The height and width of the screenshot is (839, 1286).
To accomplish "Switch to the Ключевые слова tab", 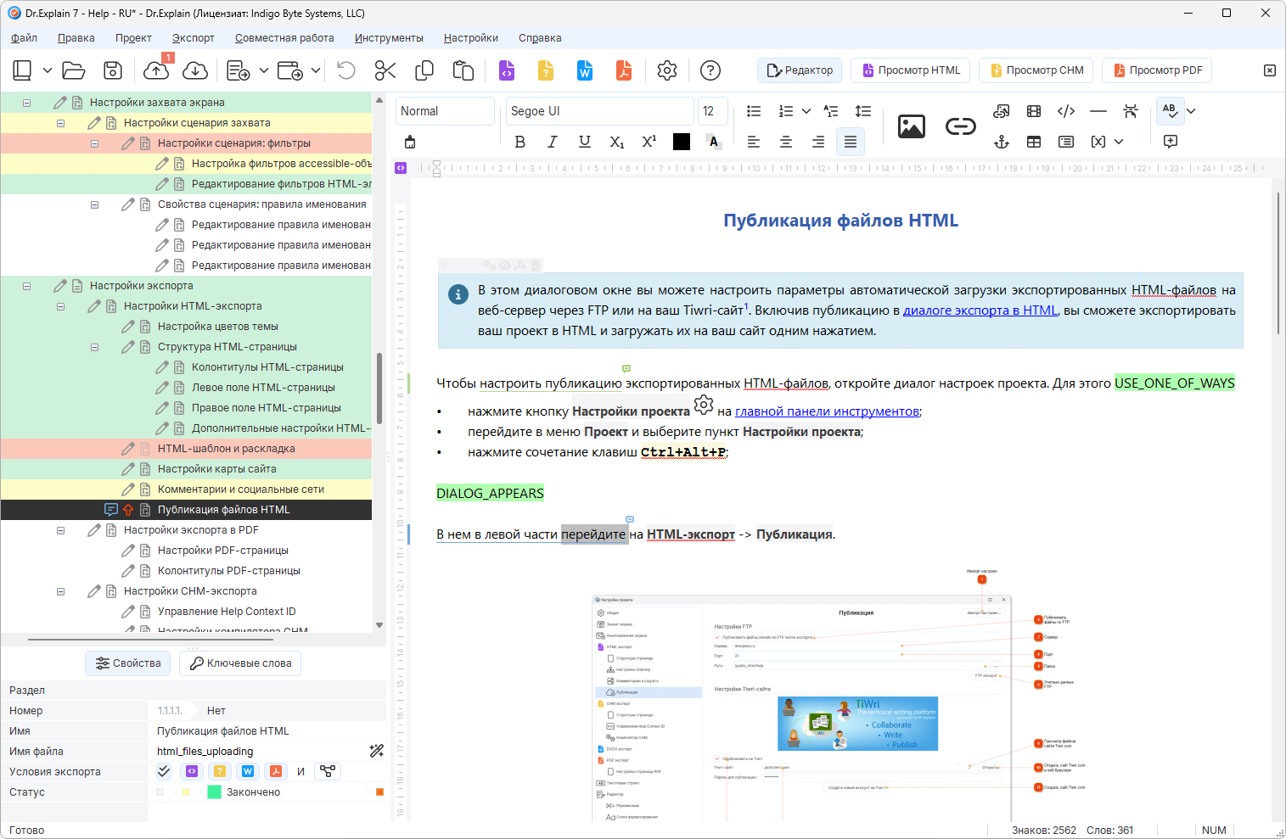I will pos(240,663).
